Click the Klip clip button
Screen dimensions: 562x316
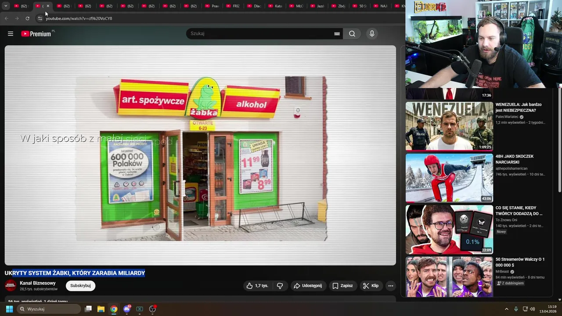[371, 286]
